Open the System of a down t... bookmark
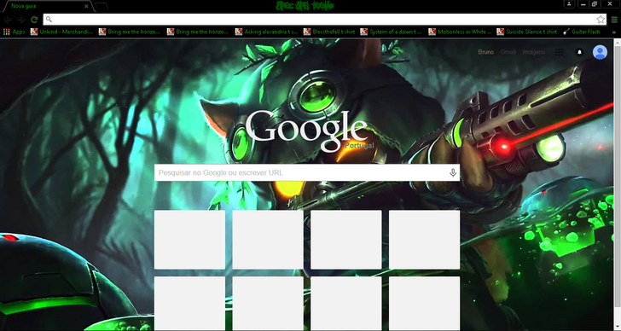 [391, 32]
